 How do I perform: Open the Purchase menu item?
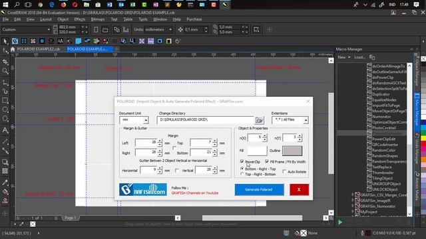click(x=194, y=19)
